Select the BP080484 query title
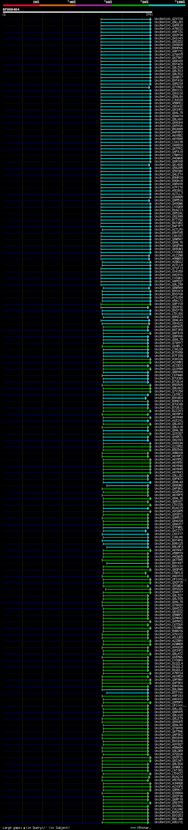Image resolution: width=188 pixels, height=830 pixels. (11, 10)
